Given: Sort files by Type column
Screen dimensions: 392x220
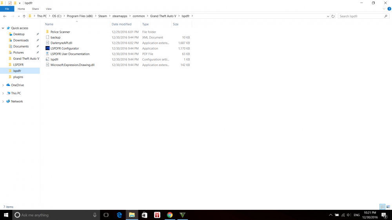Looking at the screenshot, I should coord(145,24).
